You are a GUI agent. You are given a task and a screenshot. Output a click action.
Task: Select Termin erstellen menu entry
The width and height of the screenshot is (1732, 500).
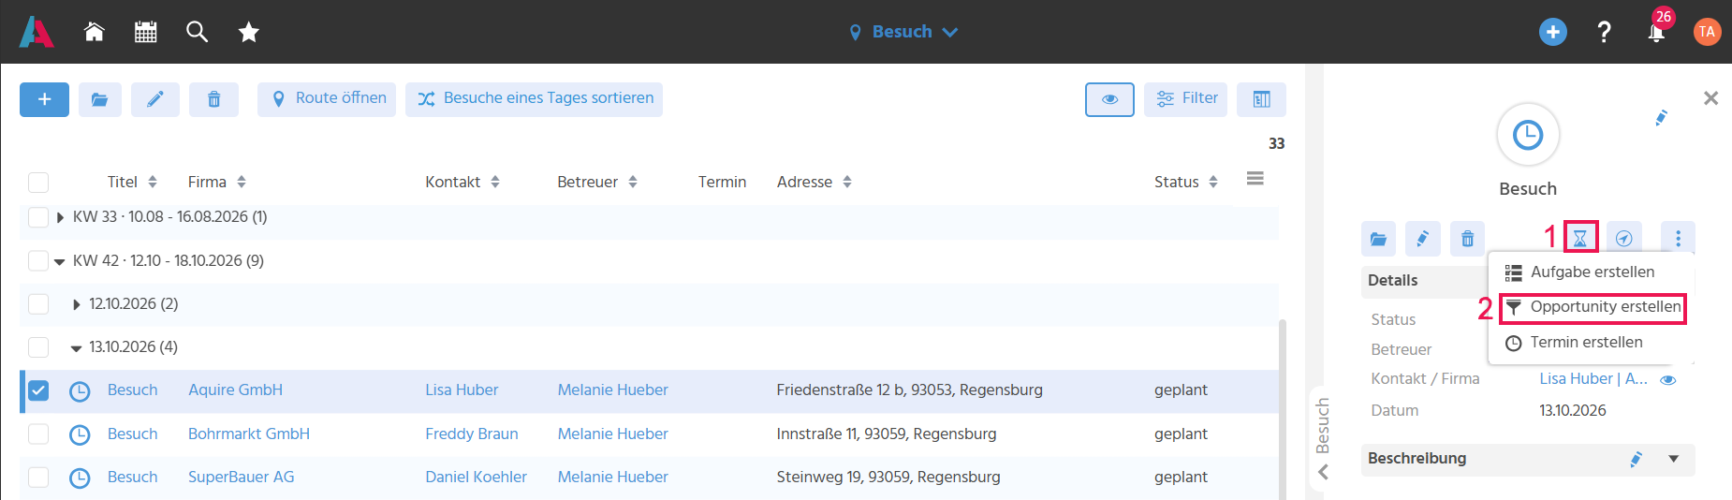pos(1592,343)
